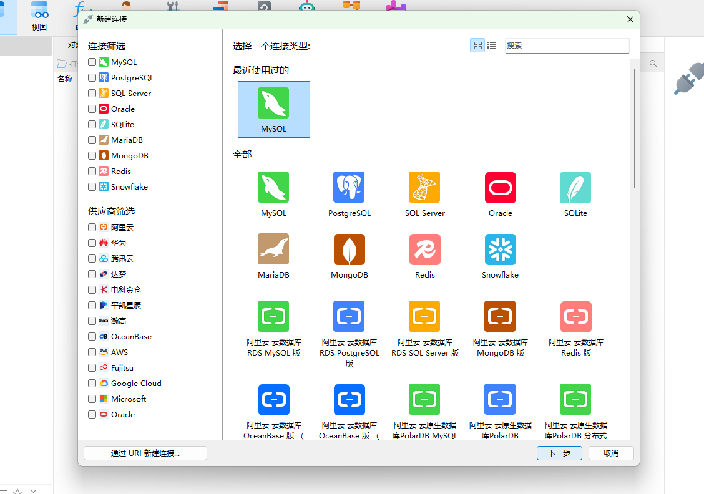The width and height of the screenshot is (704, 494).
Task: Enable the OceanBase vendor filter
Action: tap(92, 337)
